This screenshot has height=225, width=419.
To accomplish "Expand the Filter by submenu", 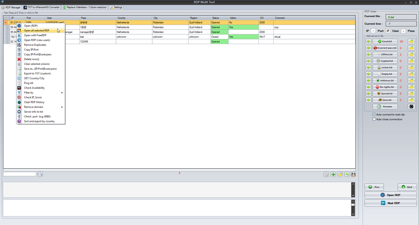I will coord(42,93).
